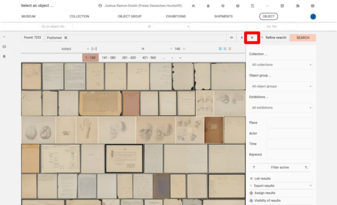Click the plus icon in left sidebar
The image size is (337, 205).
[x=4, y=37]
